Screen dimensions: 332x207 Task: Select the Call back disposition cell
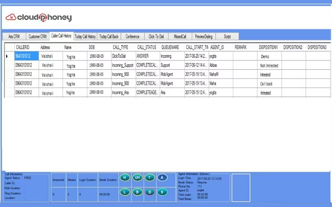pos(269,84)
